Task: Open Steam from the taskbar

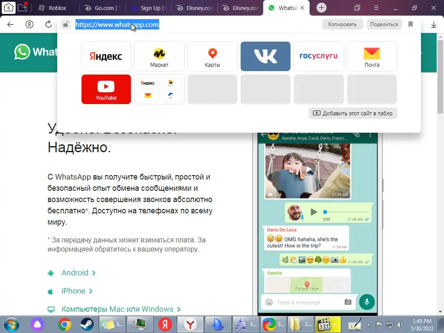Action: 87,324
